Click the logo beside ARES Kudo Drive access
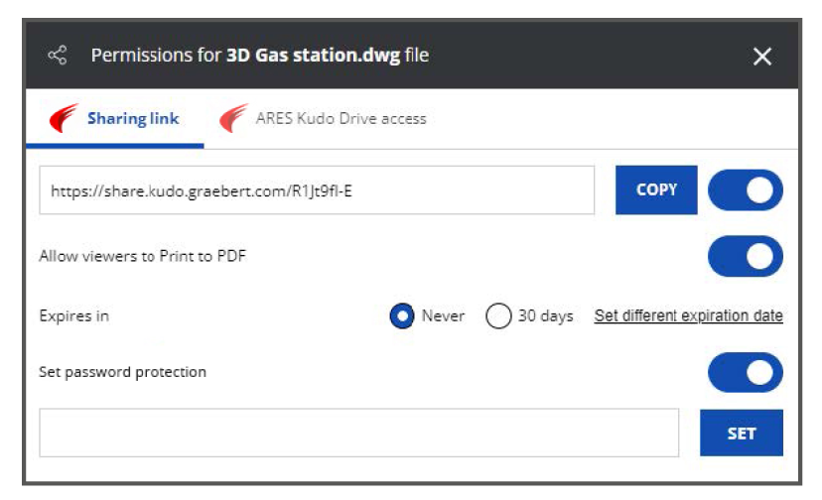Image resolution: width=822 pixels, height=500 pixels. click(233, 118)
